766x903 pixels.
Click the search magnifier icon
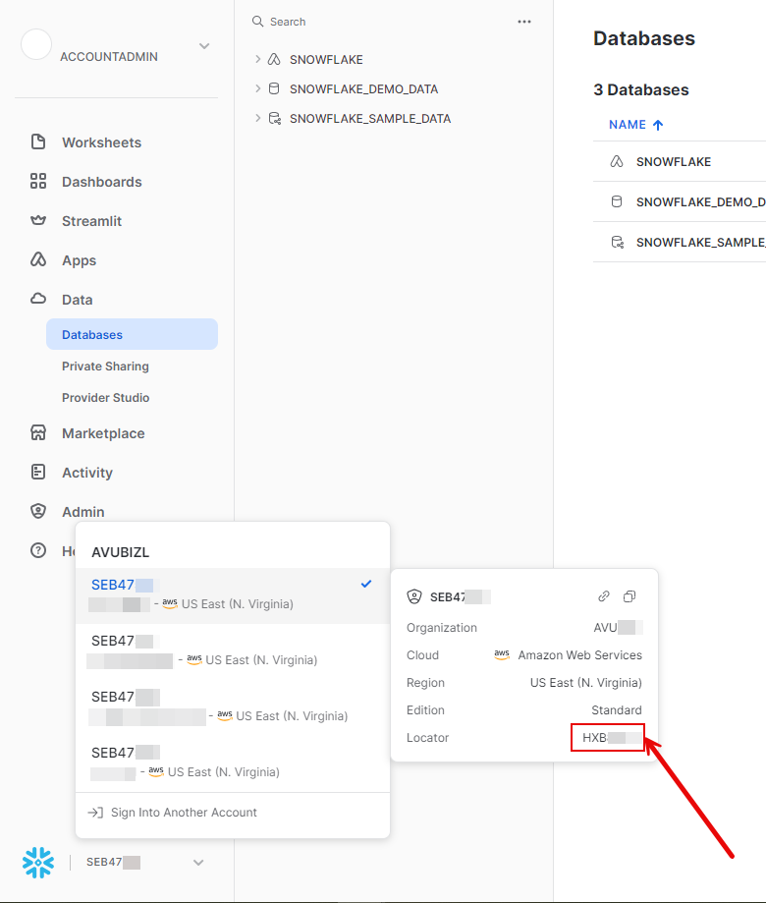pyautogui.click(x=257, y=22)
